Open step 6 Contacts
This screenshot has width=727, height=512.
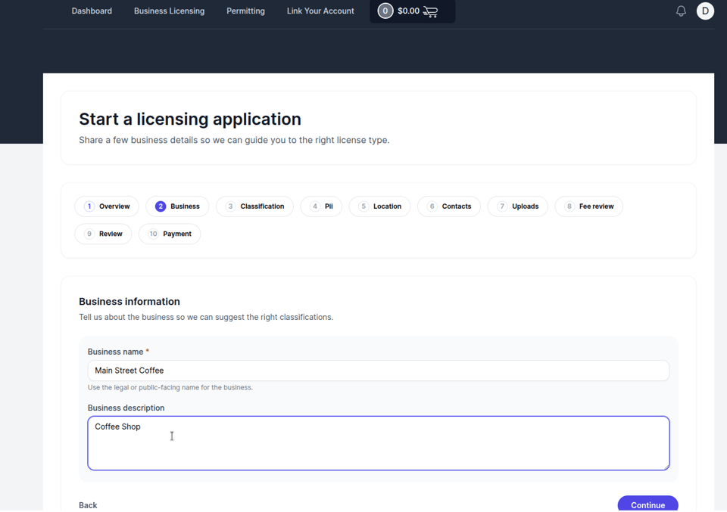449,206
